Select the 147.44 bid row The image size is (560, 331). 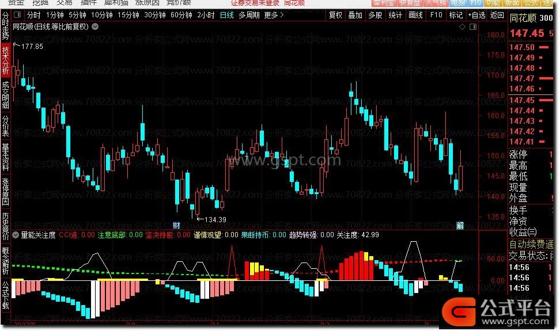pos(531,111)
